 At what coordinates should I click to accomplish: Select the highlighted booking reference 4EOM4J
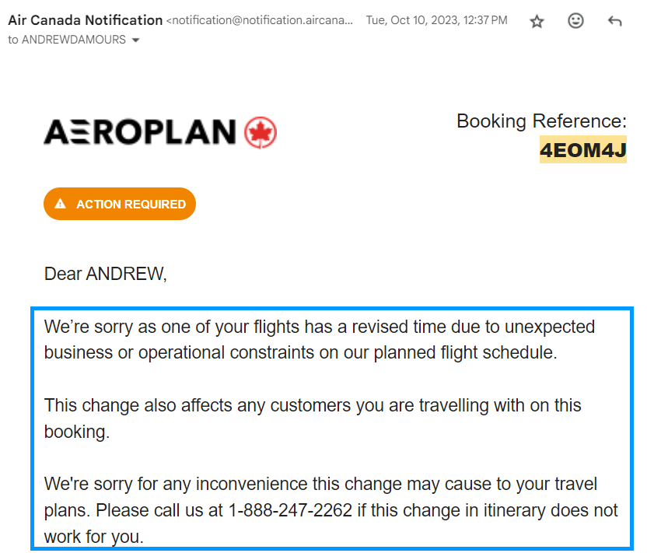pyautogui.click(x=582, y=150)
